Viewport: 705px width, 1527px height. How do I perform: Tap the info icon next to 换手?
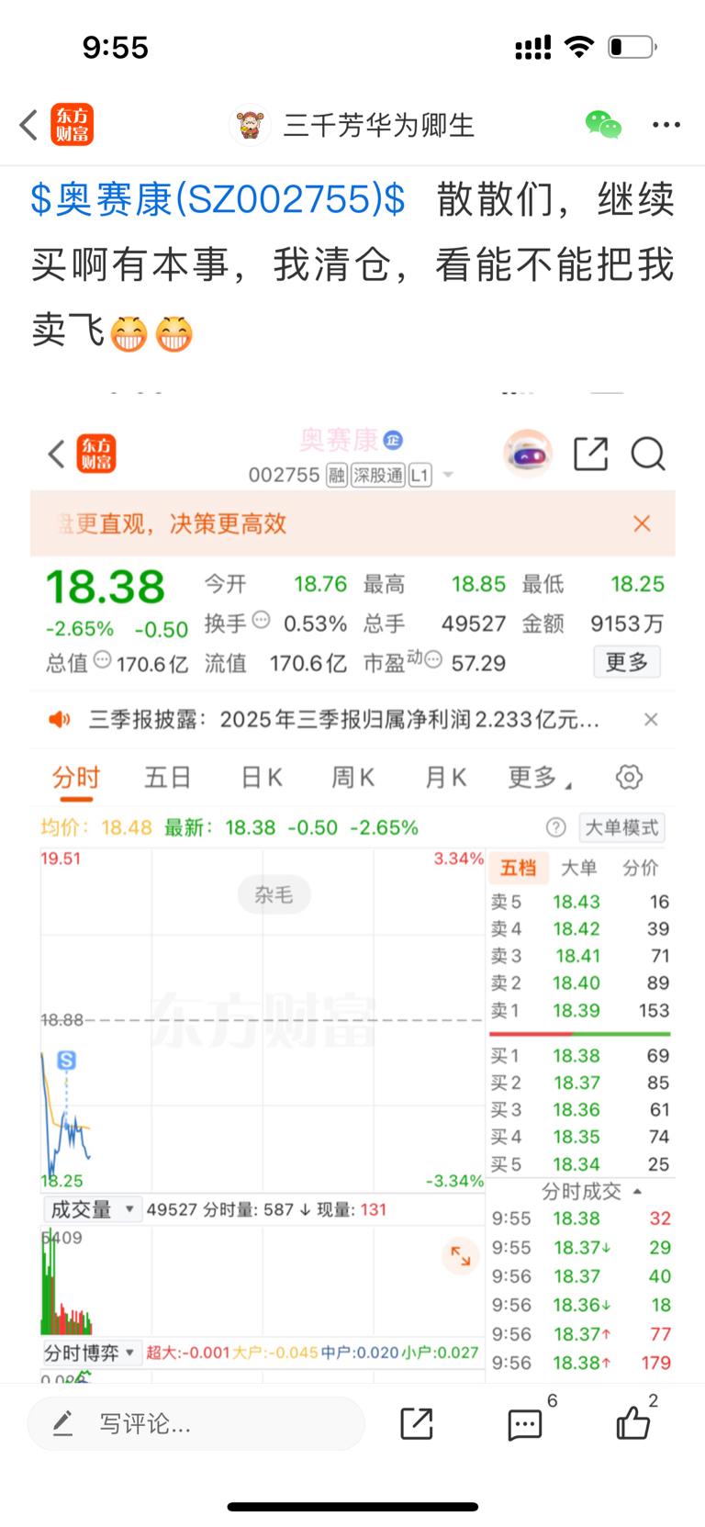pos(262,620)
